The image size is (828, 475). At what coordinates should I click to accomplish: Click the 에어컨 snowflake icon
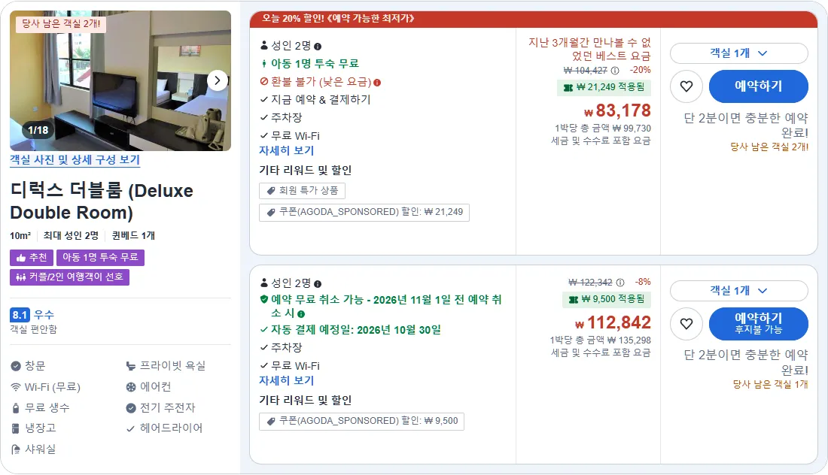click(131, 387)
